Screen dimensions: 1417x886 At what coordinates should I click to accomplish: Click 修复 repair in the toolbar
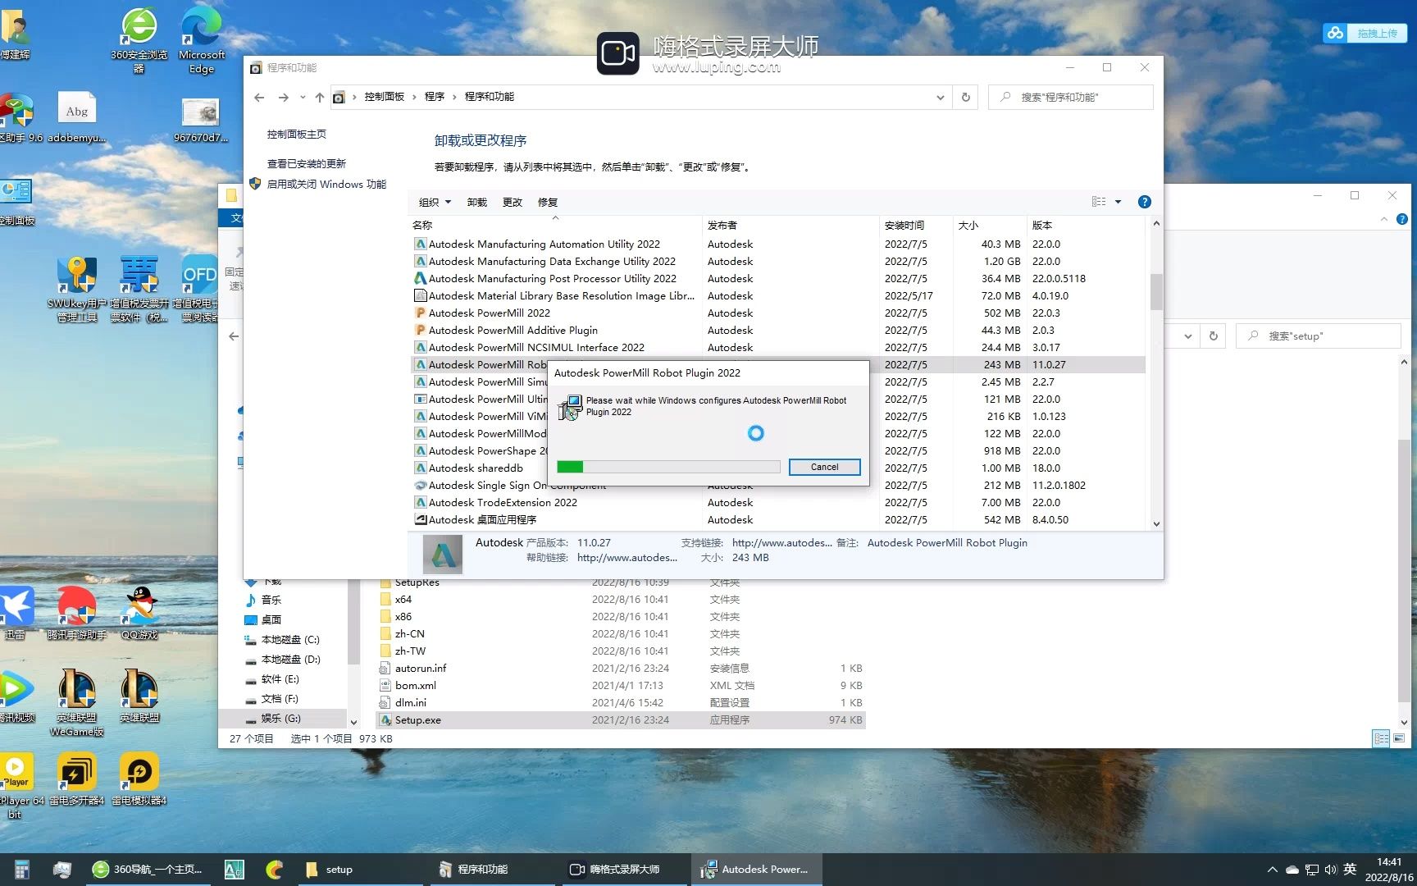[x=548, y=202]
